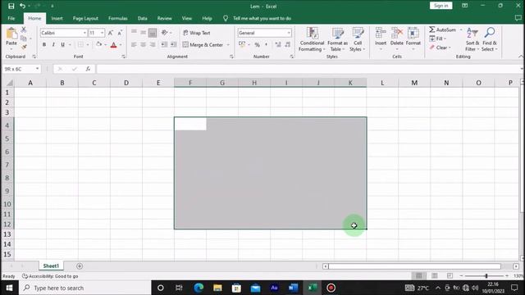Toggle Bold formatting
This screenshot has height=295, width=525.
[43, 44]
